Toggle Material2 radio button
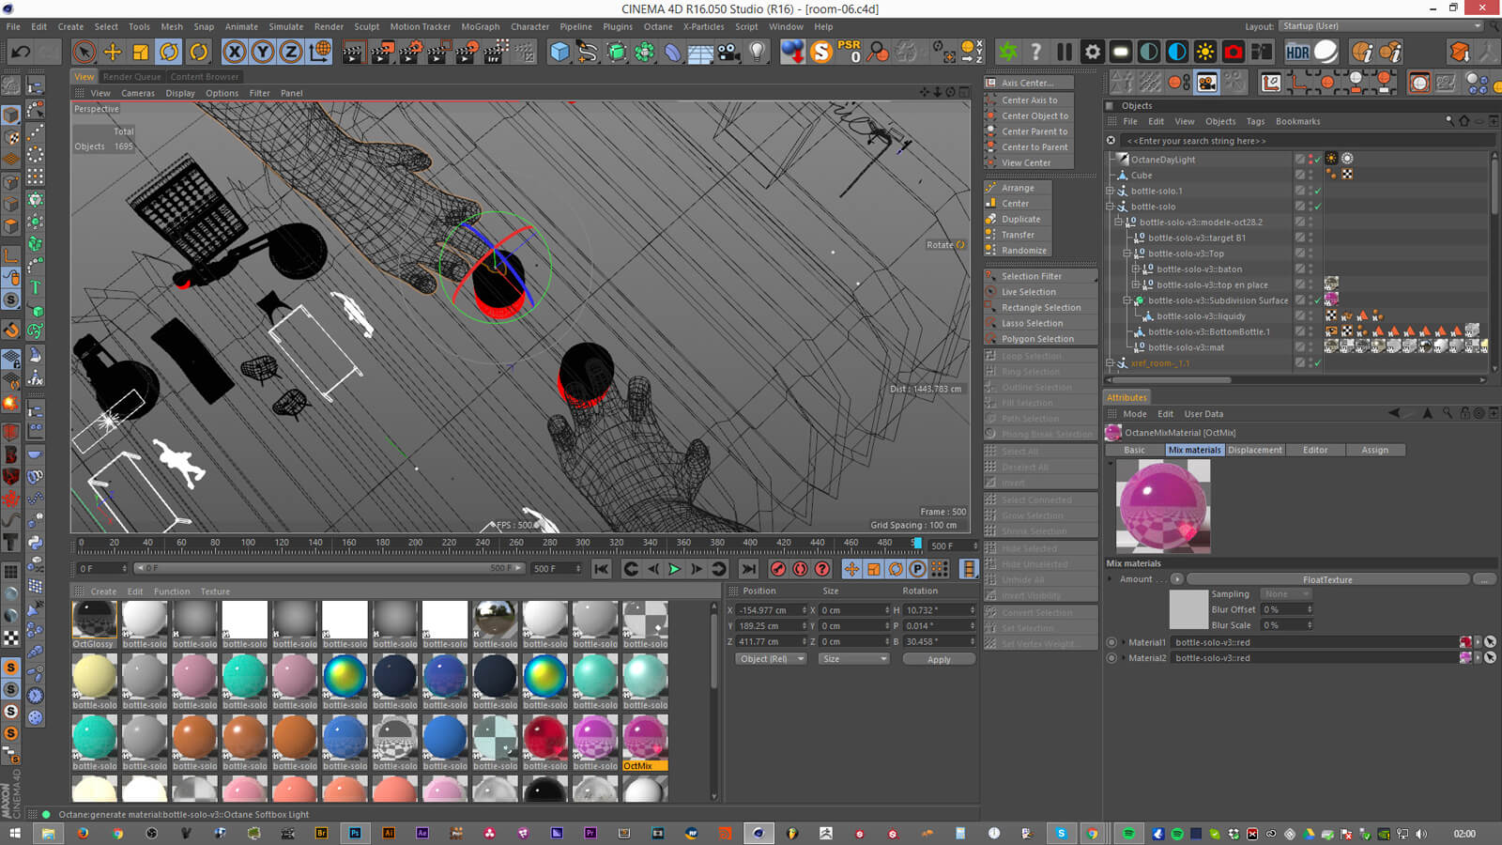The height and width of the screenshot is (845, 1502). pos(1111,658)
